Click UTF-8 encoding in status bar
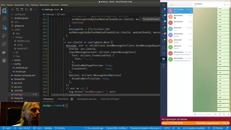The image size is (231, 130). coord(167,128)
